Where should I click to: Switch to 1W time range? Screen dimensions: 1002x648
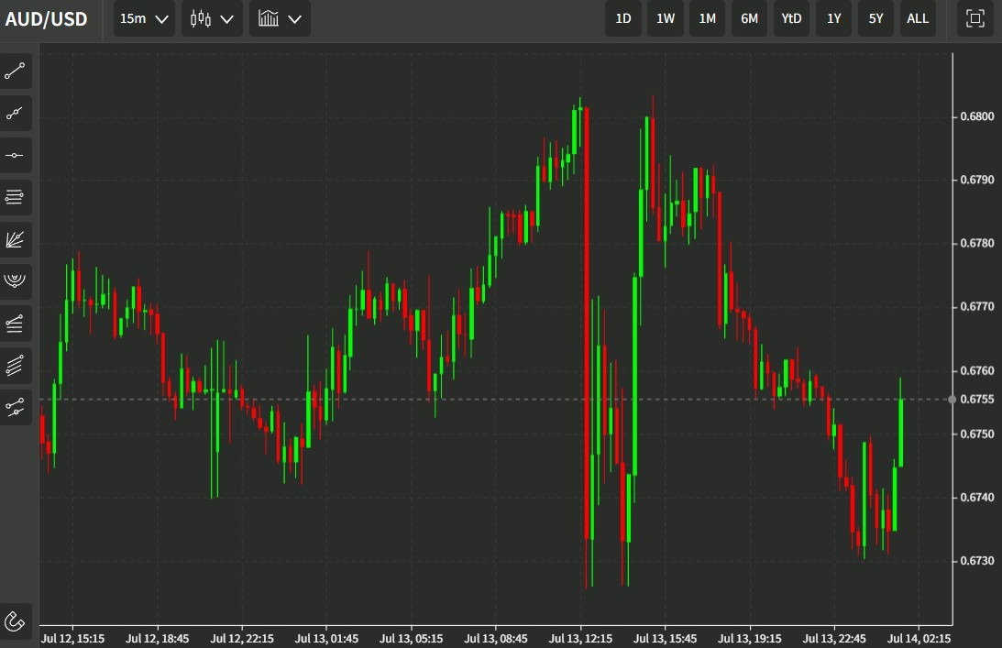click(666, 18)
